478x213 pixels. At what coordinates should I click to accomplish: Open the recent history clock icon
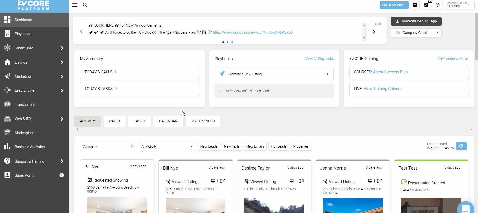437,5
